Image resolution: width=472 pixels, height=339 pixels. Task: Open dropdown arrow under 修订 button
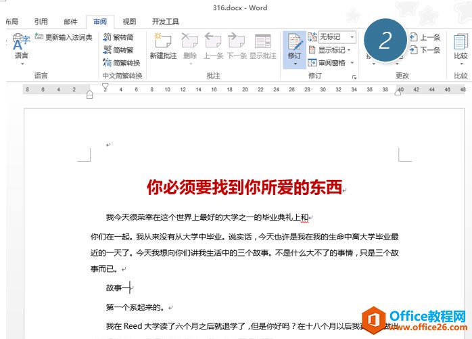(x=294, y=64)
